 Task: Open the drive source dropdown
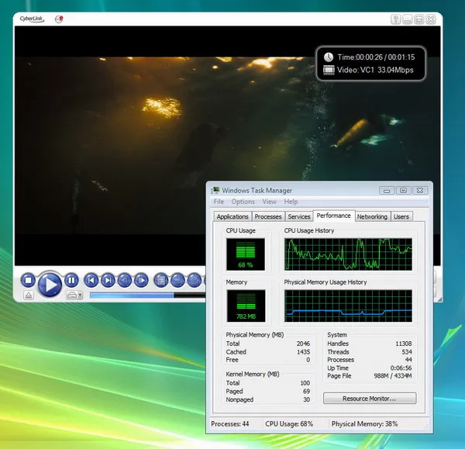74,295
